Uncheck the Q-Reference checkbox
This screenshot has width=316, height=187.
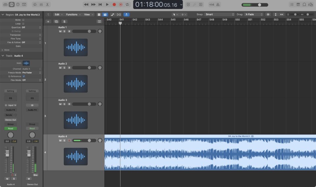[24, 76]
